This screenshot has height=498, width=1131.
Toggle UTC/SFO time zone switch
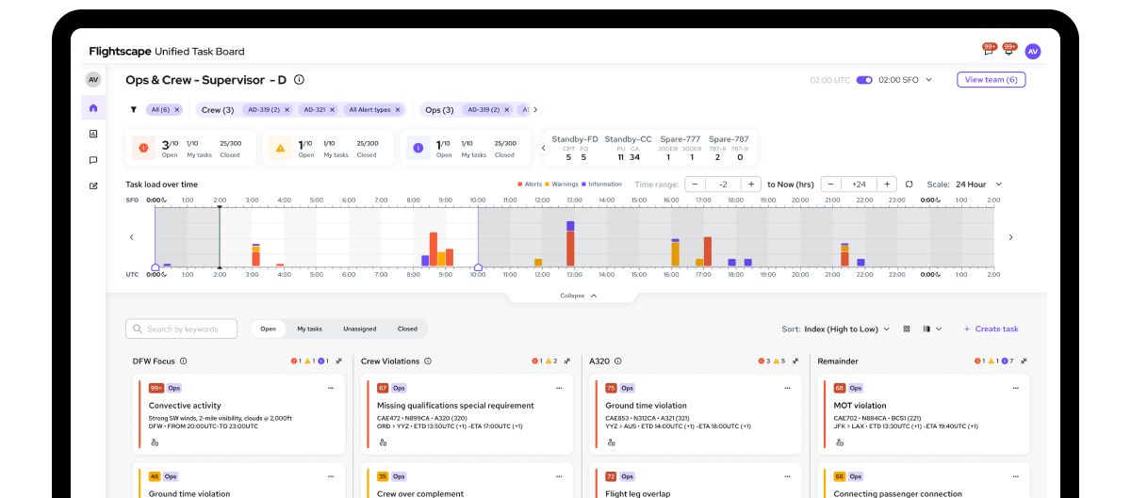pyautogui.click(x=864, y=80)
